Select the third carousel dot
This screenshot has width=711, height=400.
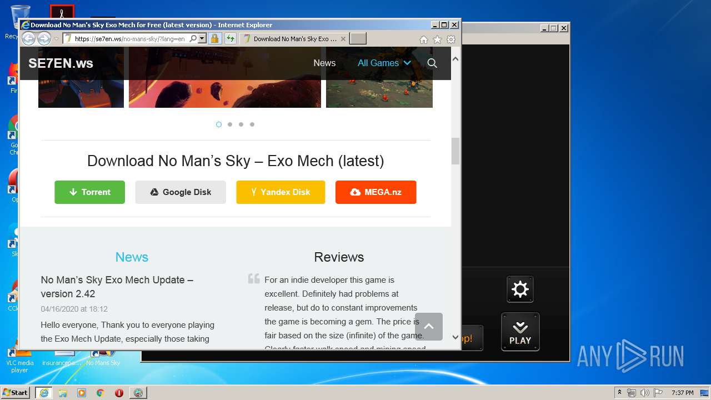pyautogui.click(x=241, y=124)
